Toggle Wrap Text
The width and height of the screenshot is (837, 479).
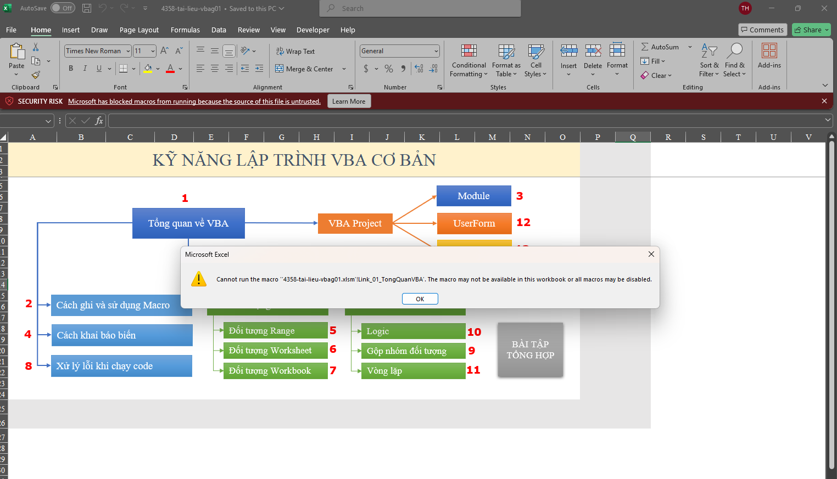(295, 51)
